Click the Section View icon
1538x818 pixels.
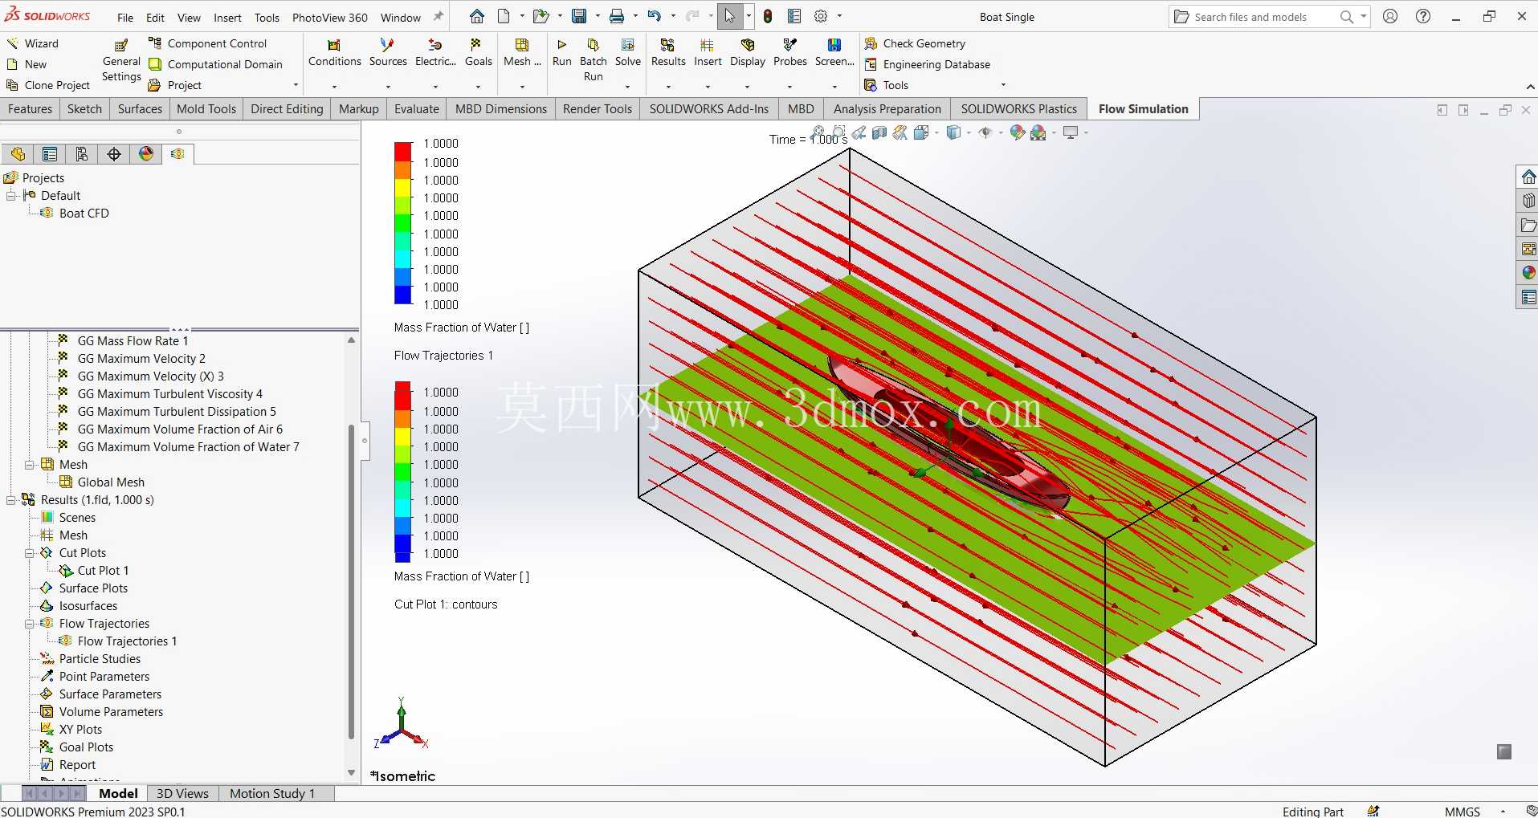point(879,132)
